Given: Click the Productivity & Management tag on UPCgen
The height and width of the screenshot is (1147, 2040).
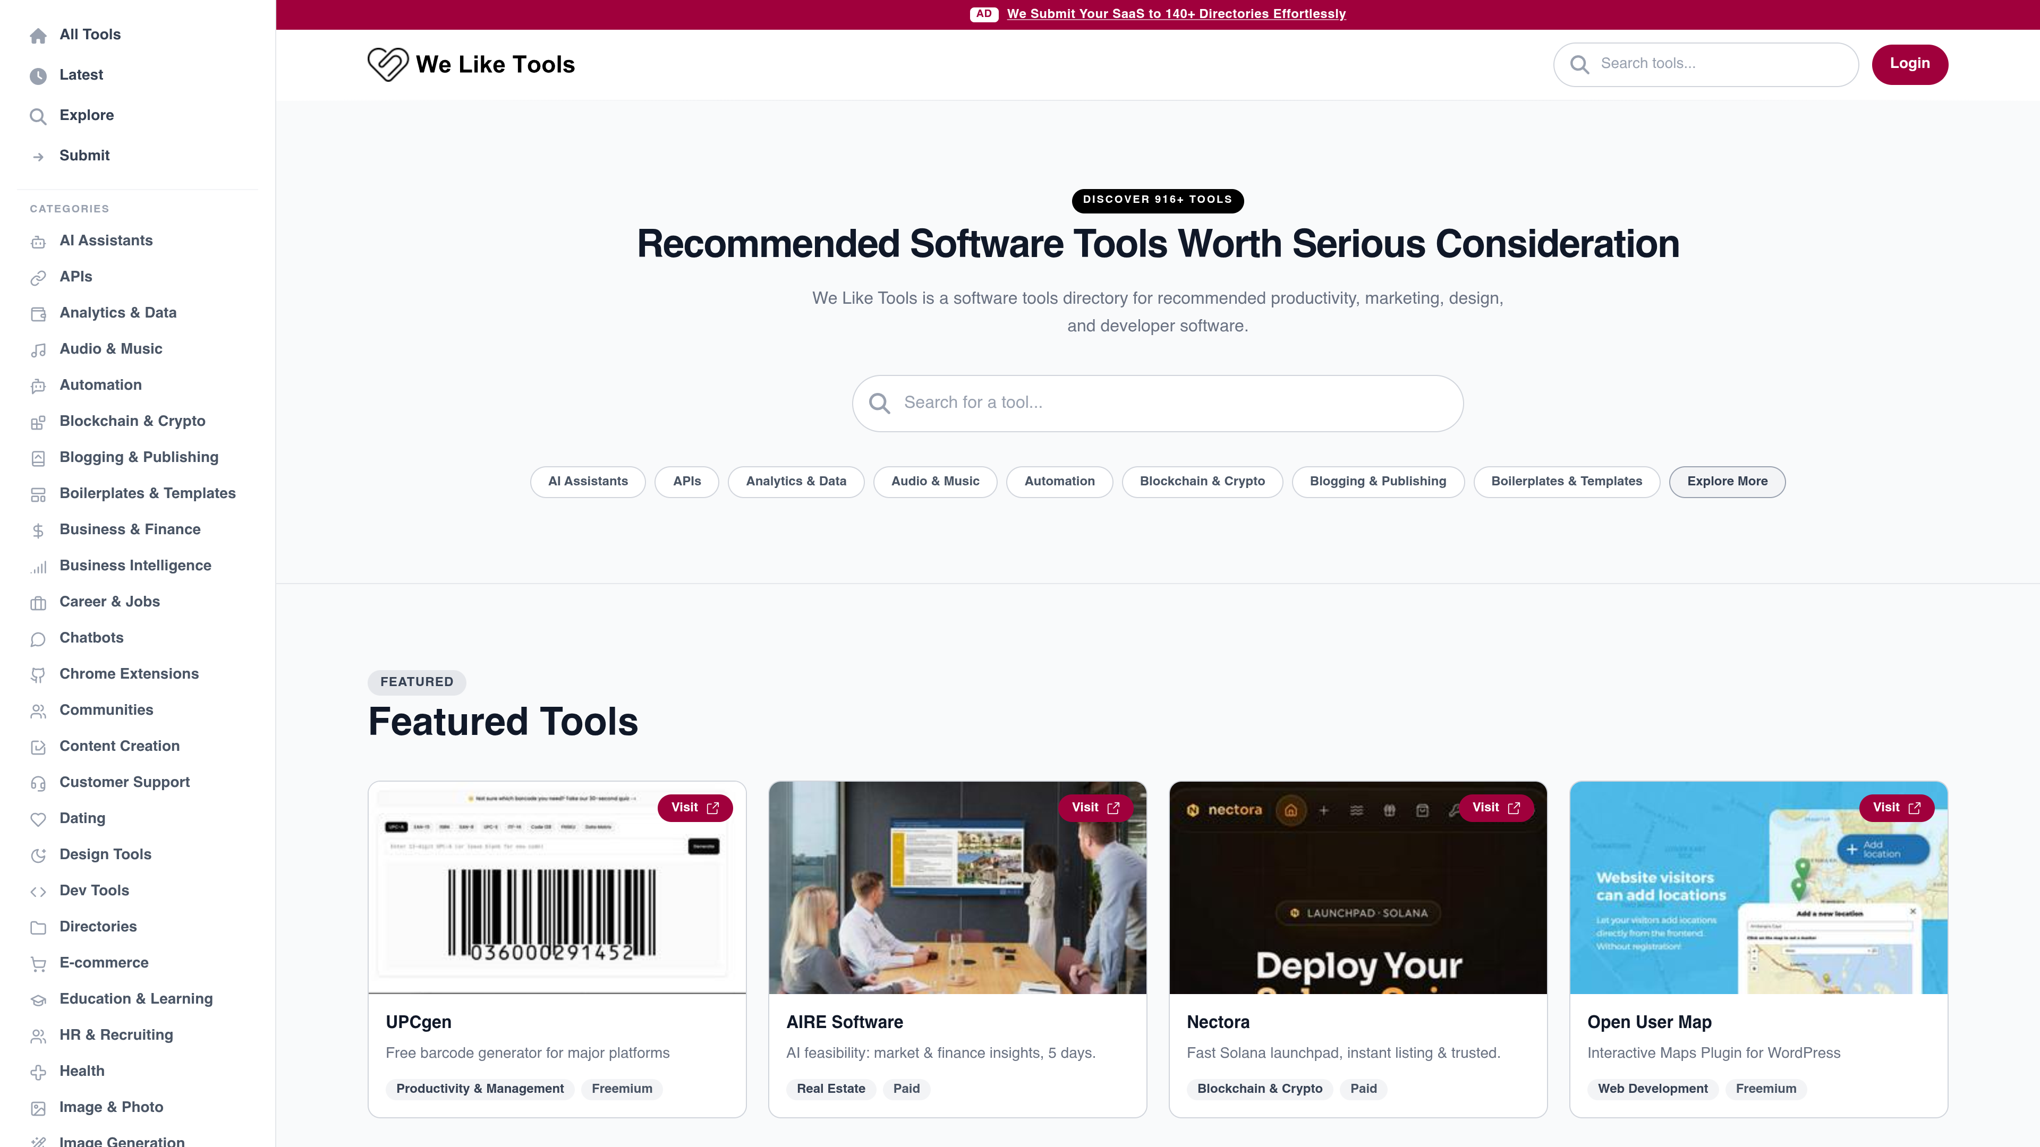Looking at the screenshot, I should pos(480,1089).
